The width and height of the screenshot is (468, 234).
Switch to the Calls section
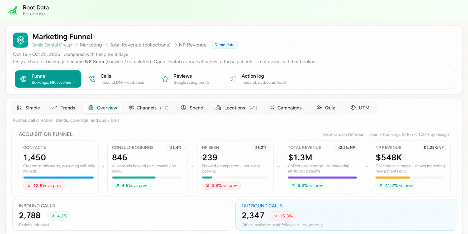[117, 79]
